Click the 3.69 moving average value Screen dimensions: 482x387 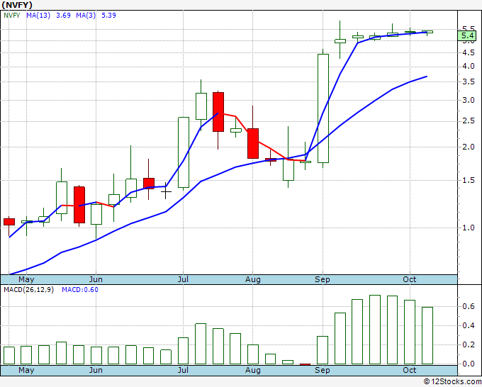[63, 16]
